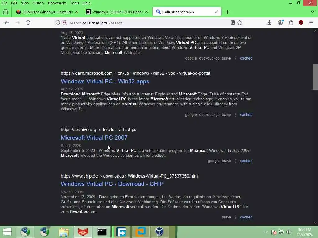Open the Firefox account icon
The image size is (318, 238).
click(280, 23)
